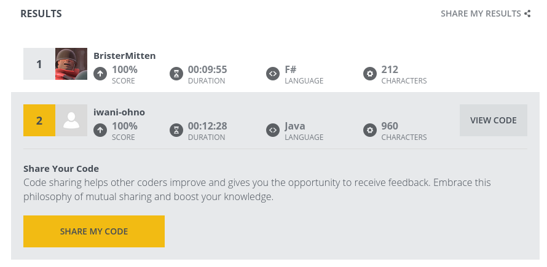Click the Share Your Code heading
This screenshot has height=267, width=547.
(61, 169)
